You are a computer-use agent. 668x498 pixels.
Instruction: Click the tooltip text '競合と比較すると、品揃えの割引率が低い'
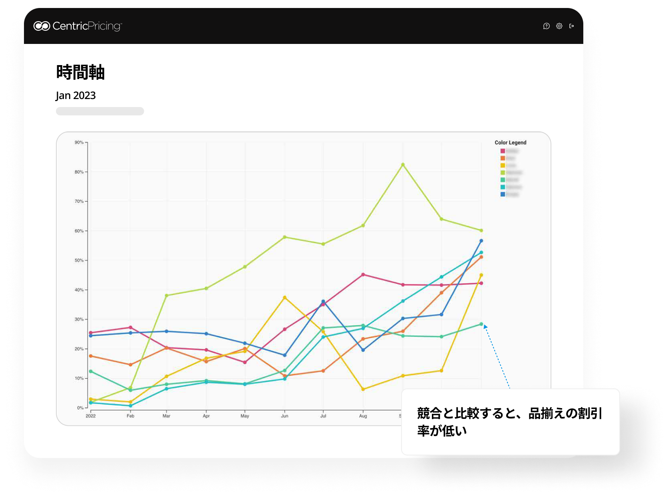coord(510,422)
